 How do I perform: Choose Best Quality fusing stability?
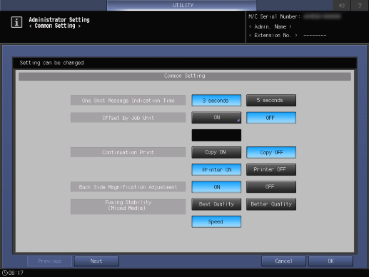click(x=216, y=204)
